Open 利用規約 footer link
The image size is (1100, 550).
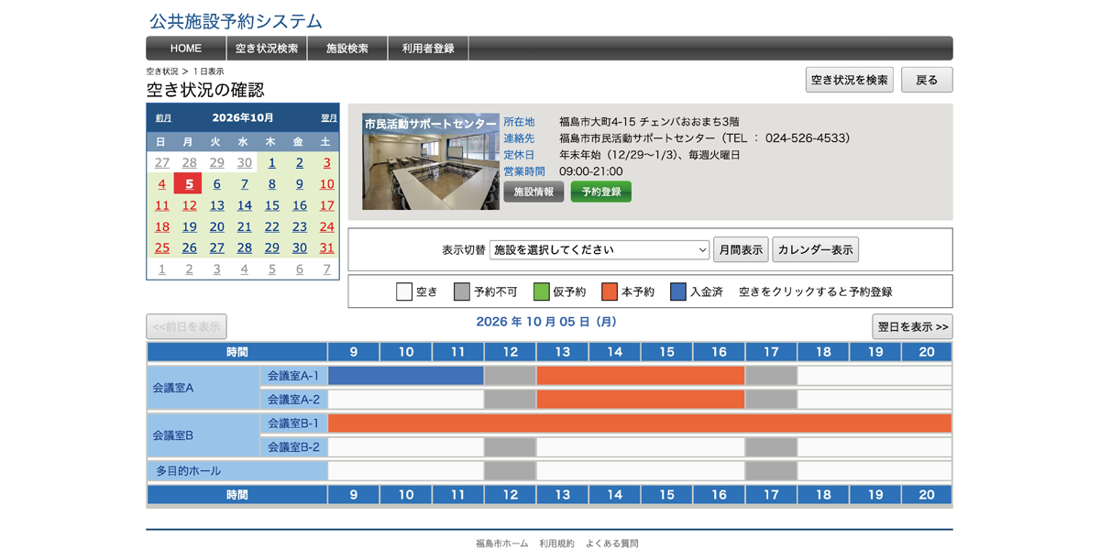click(556, 544)
